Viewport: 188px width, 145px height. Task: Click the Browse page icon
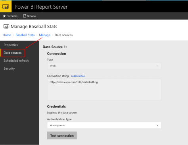coord(25,16)
